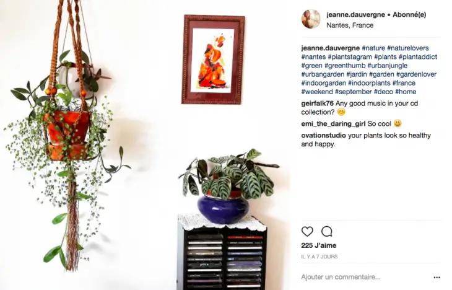
Task: Open the jeanne.dauvergne username in header
Action: pos(356,14)
